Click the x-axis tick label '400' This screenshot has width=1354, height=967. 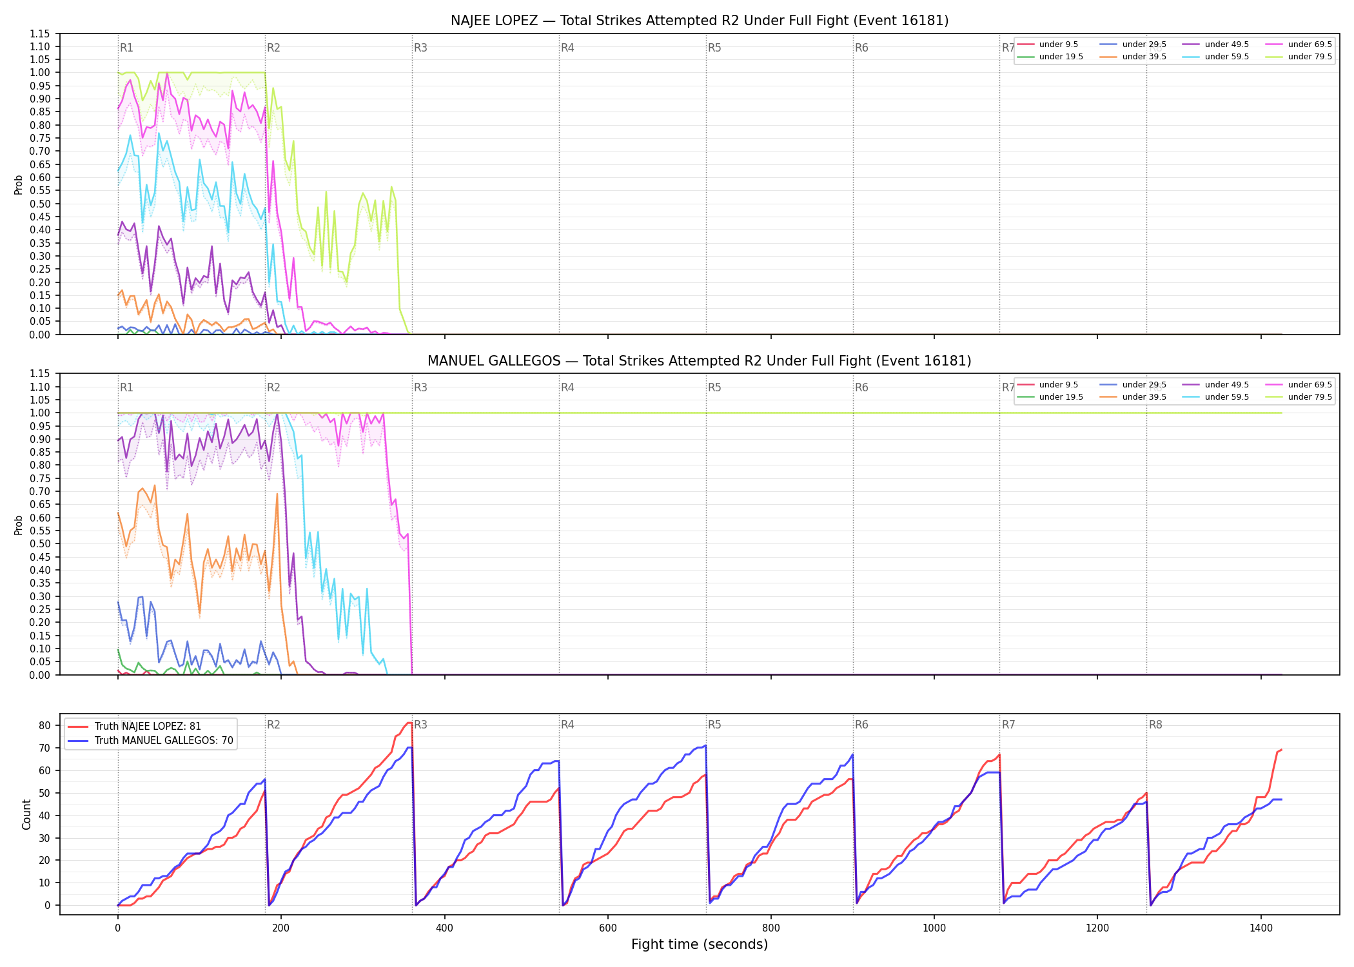(444, 928)
